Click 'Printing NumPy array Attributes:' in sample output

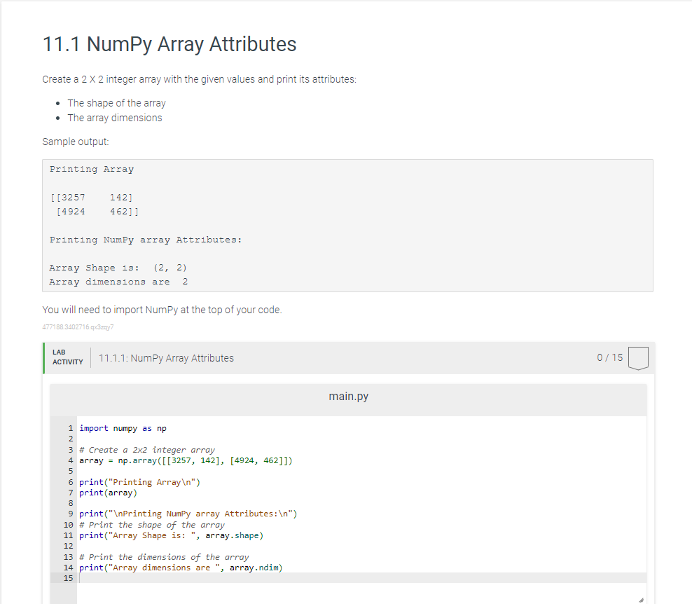(x=146, y=240)
